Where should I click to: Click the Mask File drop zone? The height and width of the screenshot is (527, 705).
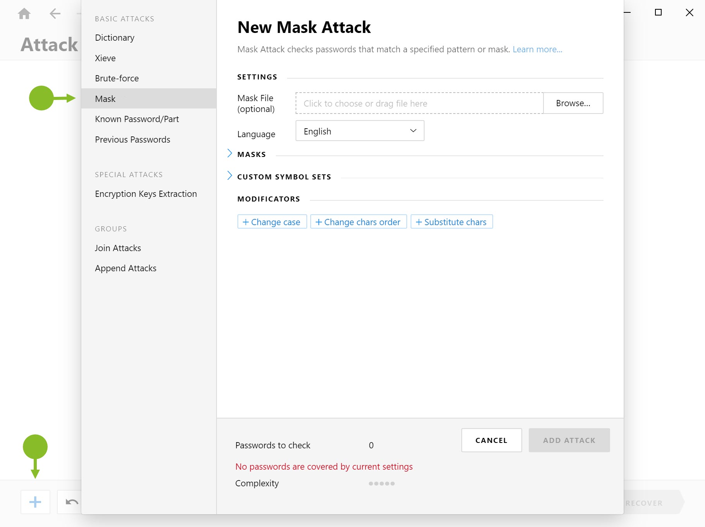[x=418, y=103]
